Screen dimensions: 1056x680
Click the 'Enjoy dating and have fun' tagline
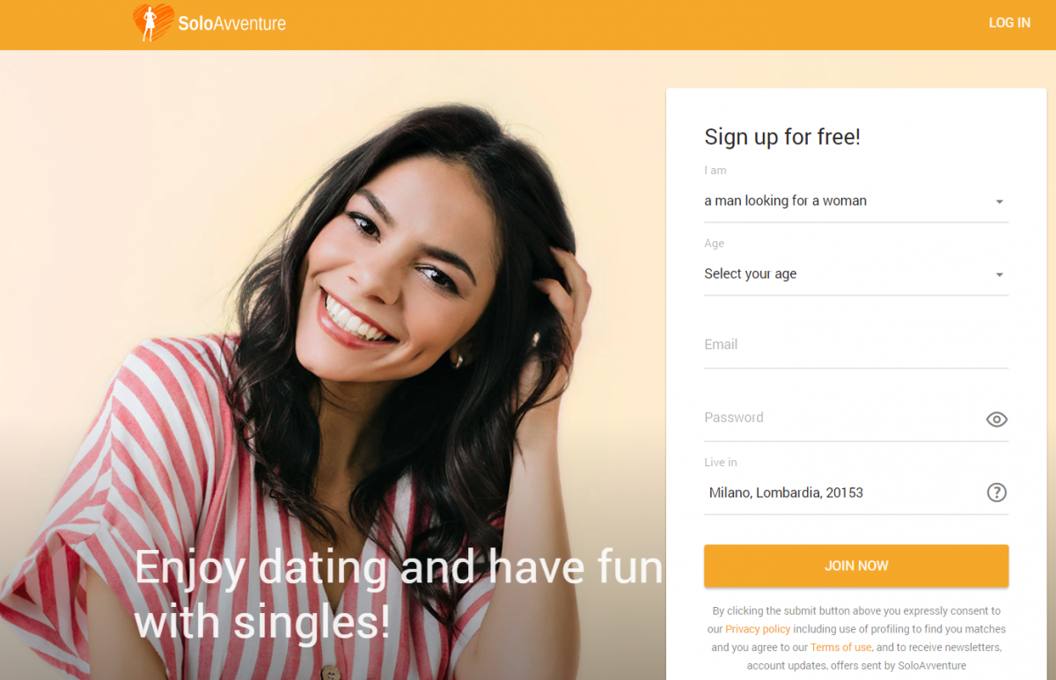(x=398, y=567)
